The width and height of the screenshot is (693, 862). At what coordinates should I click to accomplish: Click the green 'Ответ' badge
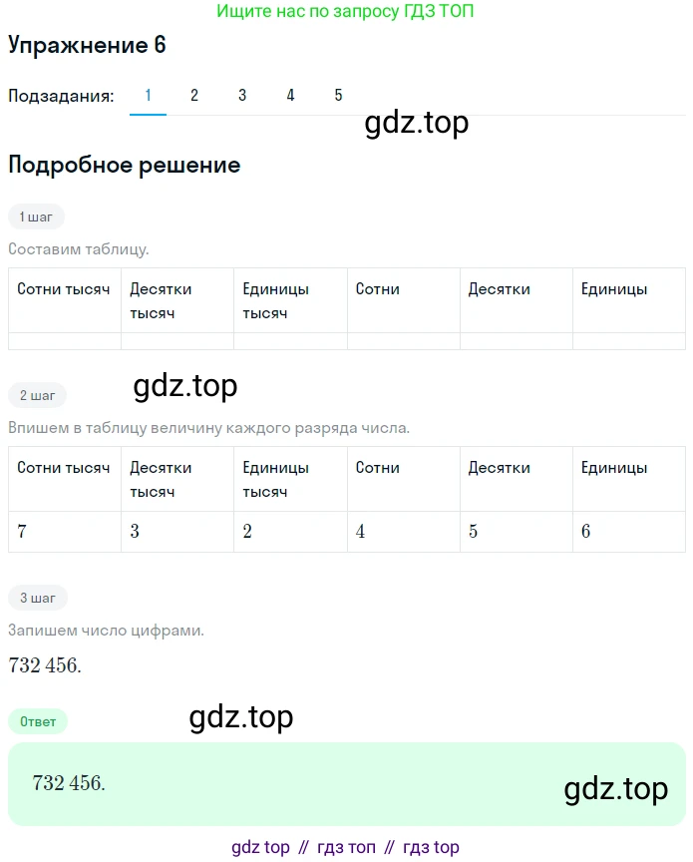click(x=38, y=721)
